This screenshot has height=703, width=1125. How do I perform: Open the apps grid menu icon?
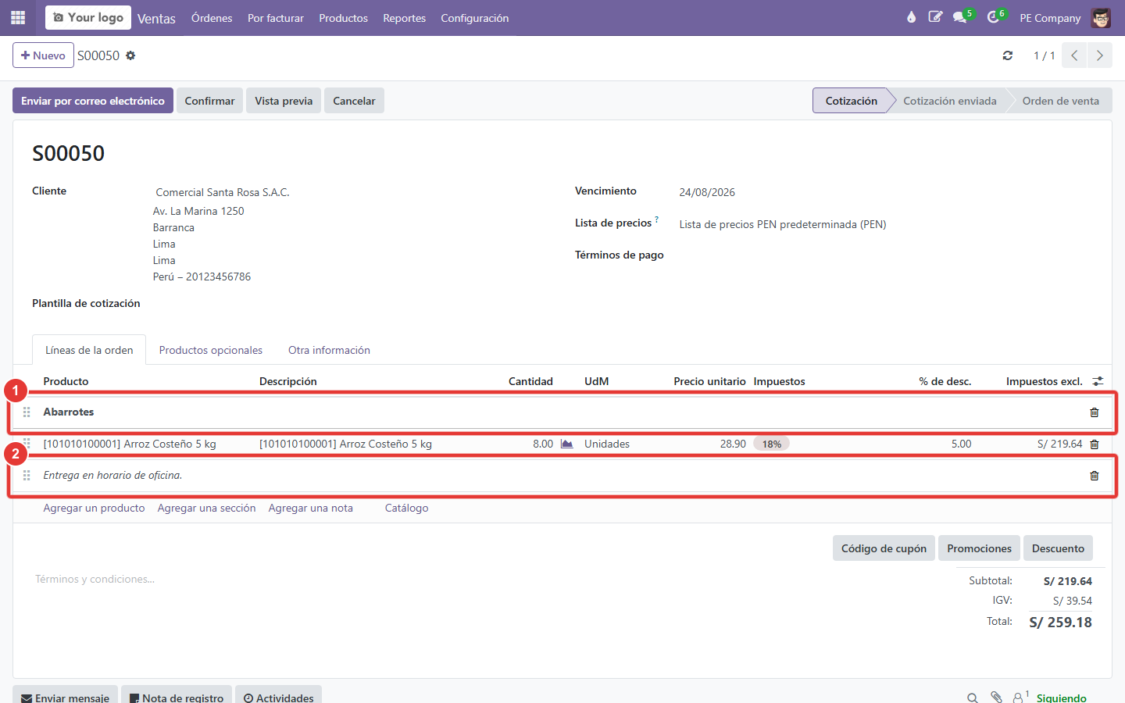(18, 17)
